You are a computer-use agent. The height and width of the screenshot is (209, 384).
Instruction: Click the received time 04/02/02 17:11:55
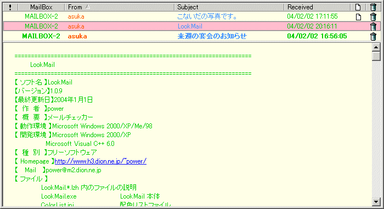click(312, 16)
